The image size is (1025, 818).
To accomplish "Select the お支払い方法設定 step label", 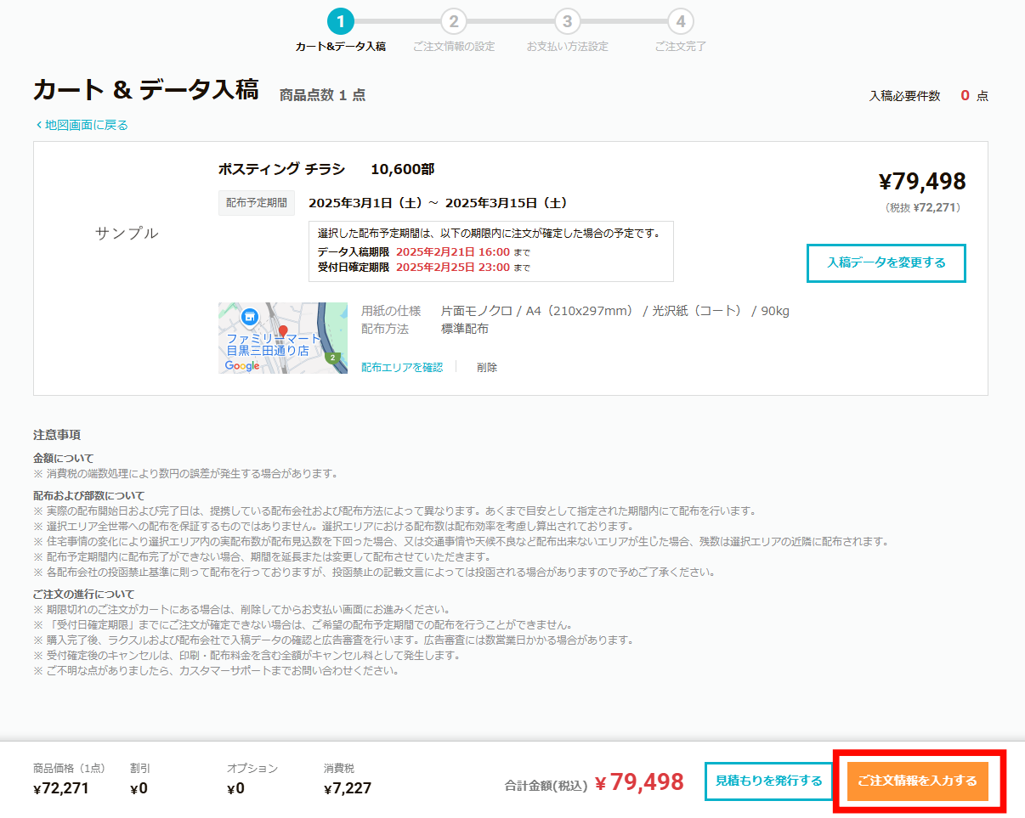I will (567, 47).
